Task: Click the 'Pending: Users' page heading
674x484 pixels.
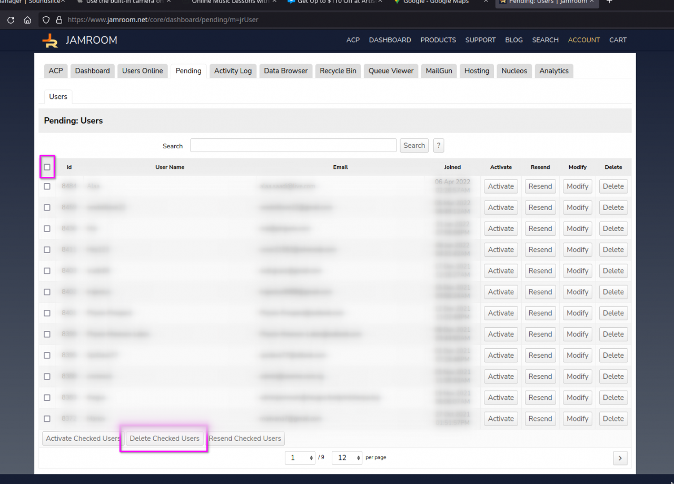Action: [74, 120]
